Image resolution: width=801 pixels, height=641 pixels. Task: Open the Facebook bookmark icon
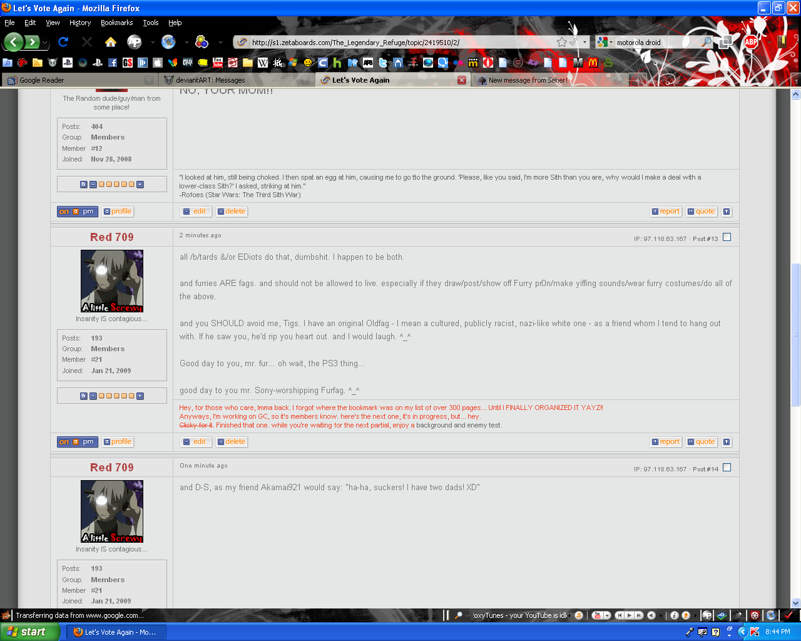(112, 63)
